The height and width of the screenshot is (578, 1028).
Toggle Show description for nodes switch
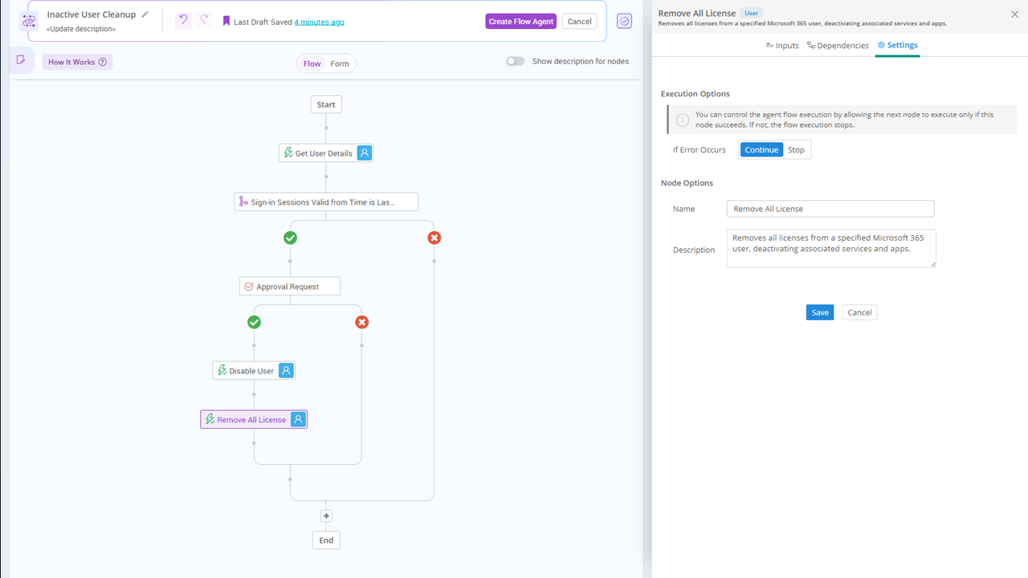tap(515, 61)
